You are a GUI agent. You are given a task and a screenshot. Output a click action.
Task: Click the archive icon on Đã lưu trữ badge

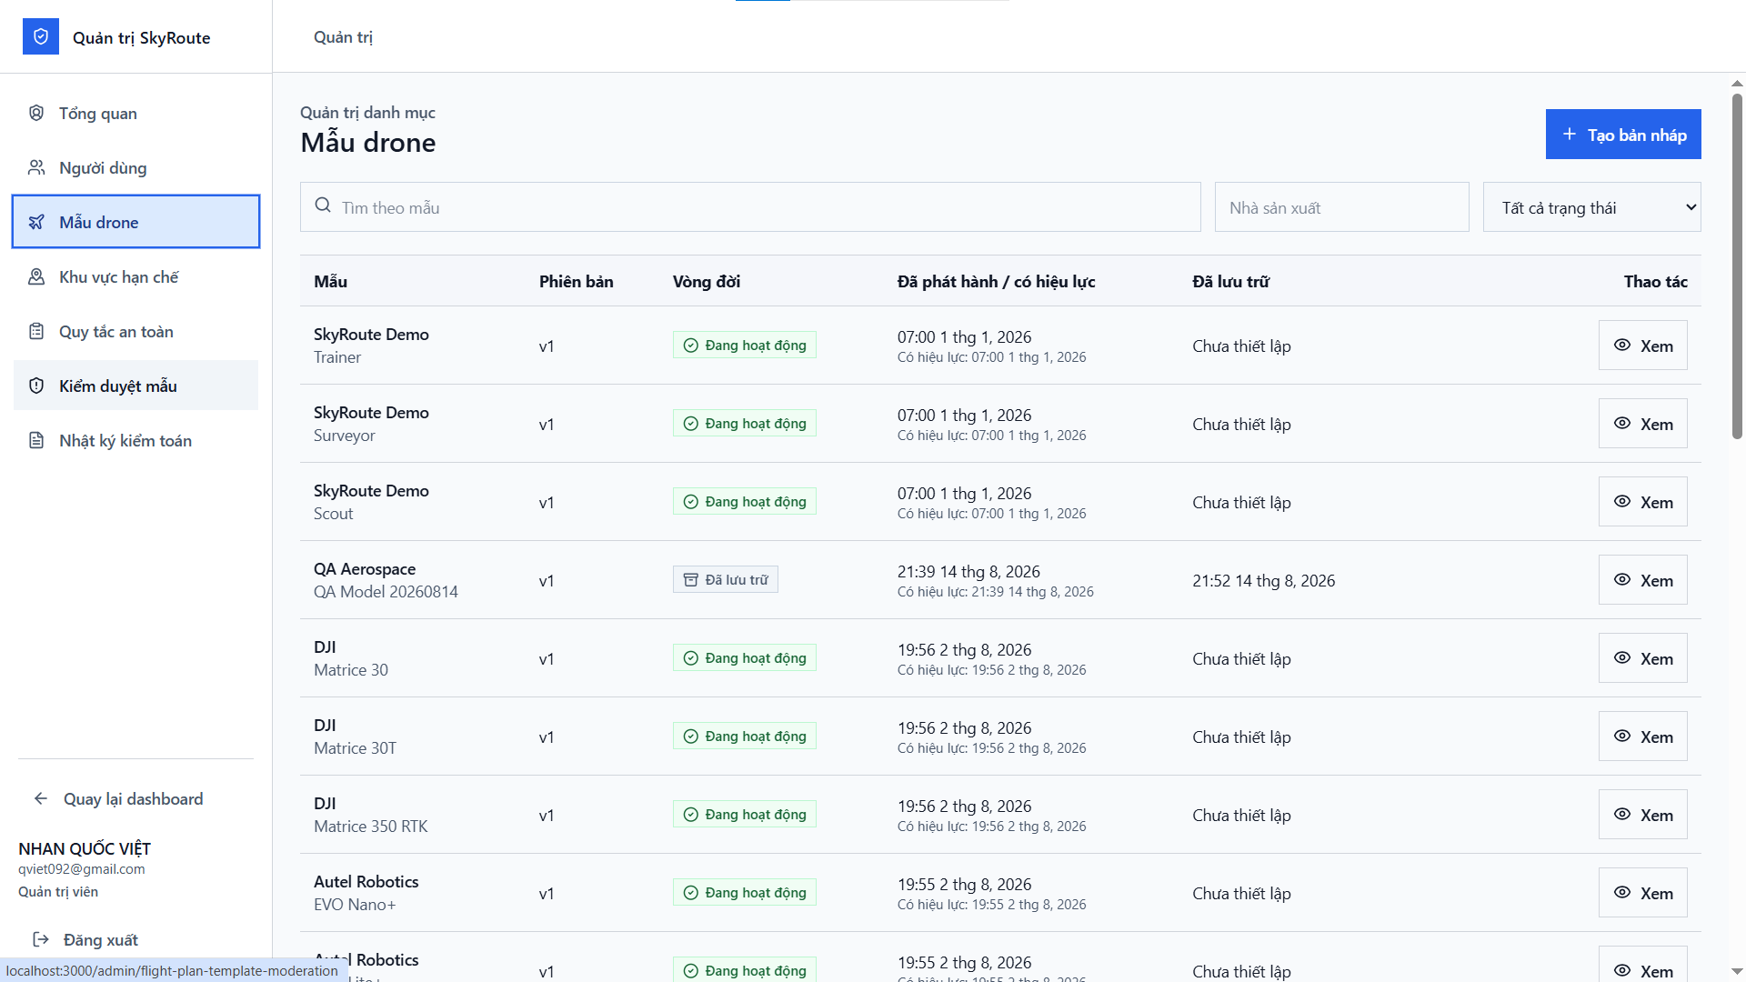[x=691, y=579]
